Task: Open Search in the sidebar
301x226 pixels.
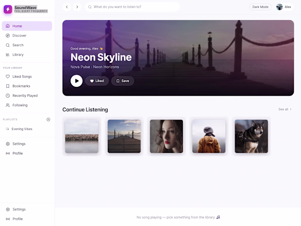Action: coord(27,45)
